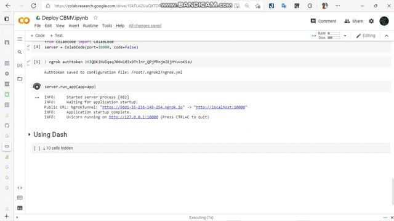Open the browser zoom magnifier icon
Image resolution: width=394 pixels, height=221 pixels.
pyautogui.click(x=247, y=6)
